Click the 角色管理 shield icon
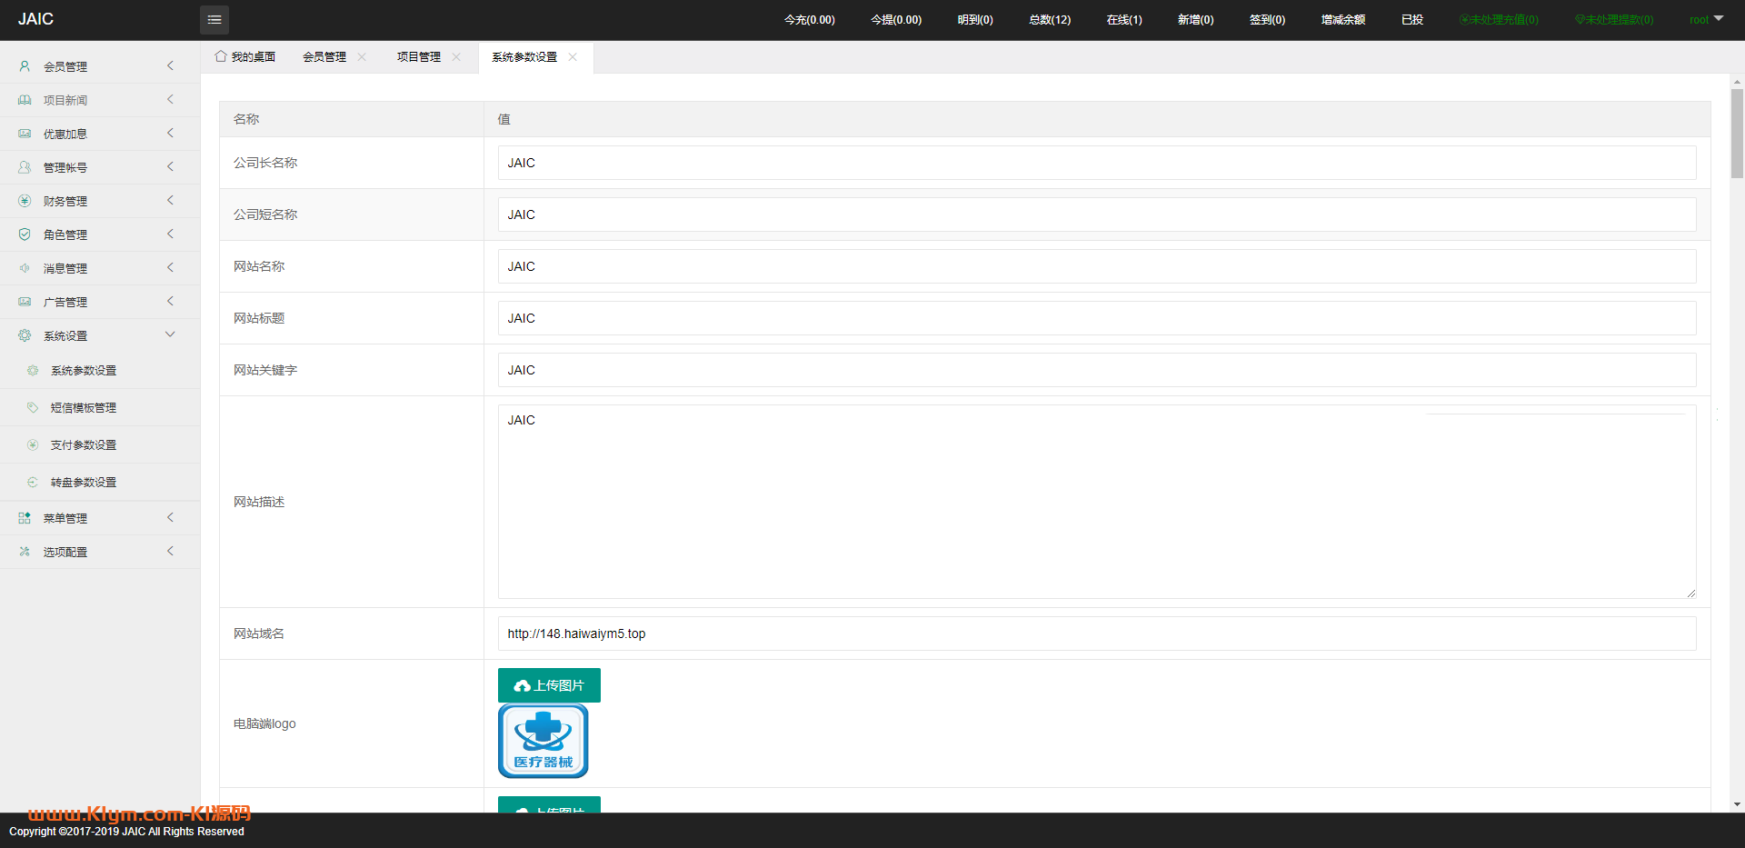The image size is (1745, 848). point(25,234)
